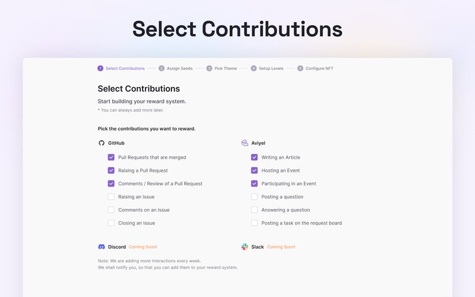Jump to the Setup Levels step
Screen dimensions: 475x297
tap(271, 68)
